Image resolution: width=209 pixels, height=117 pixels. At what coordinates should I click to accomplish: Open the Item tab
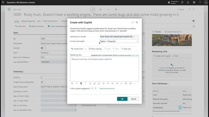(39, 21)
